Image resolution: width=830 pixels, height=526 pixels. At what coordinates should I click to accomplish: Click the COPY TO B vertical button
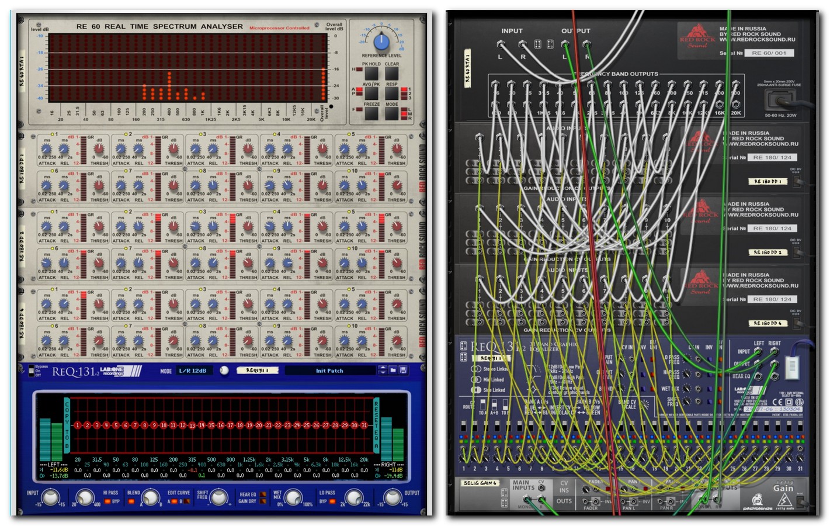67,425
